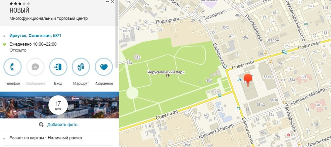Viewport: 331px width, 147px height.
Task: Select the Вход entrance icon
Action: 58,67
